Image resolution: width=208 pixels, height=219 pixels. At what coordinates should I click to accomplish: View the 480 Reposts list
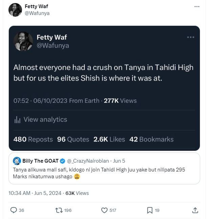(33, 139)
